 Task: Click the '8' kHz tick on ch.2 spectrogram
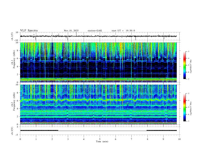(x=18, y=93)
